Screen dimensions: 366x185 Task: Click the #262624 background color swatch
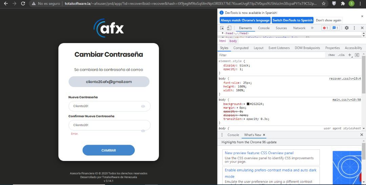(248, 104)
